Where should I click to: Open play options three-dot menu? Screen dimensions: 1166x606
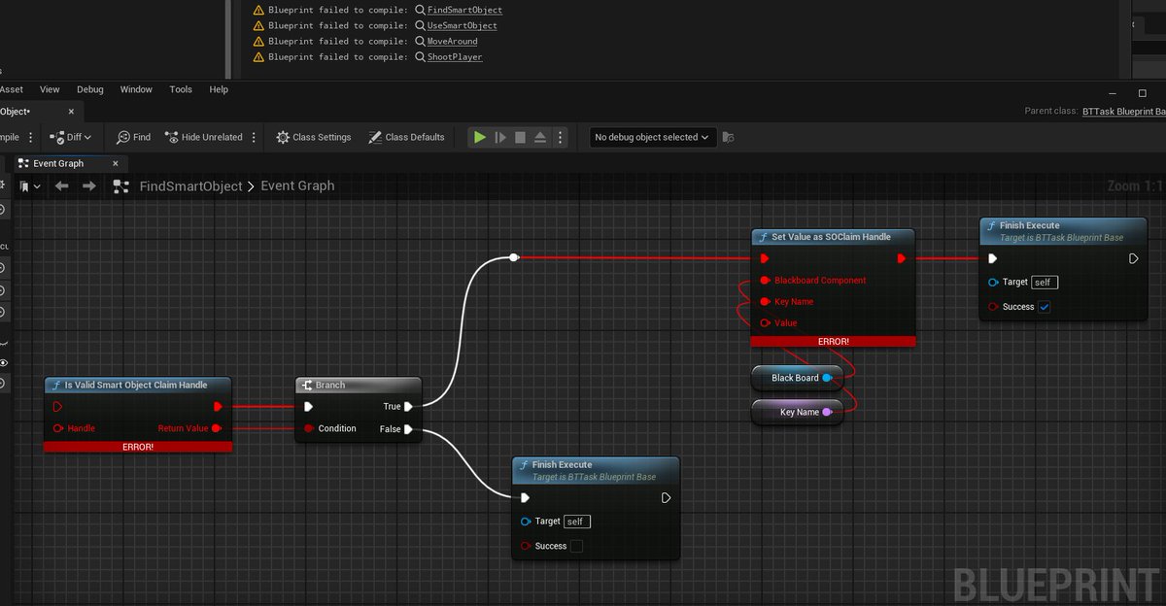(x=560, y=137)
